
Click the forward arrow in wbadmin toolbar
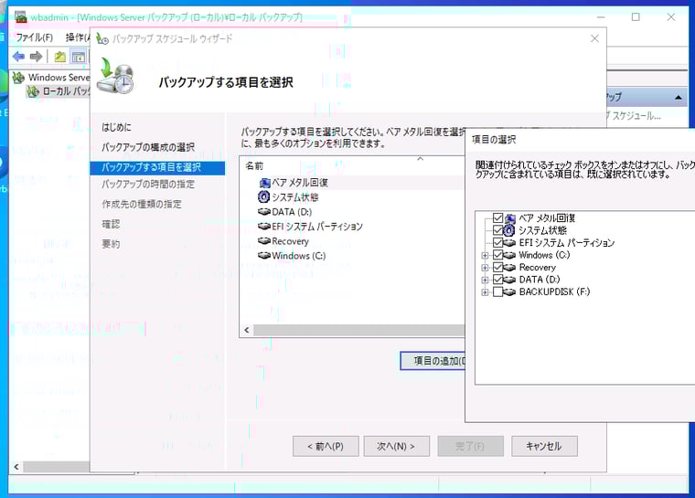36,57
